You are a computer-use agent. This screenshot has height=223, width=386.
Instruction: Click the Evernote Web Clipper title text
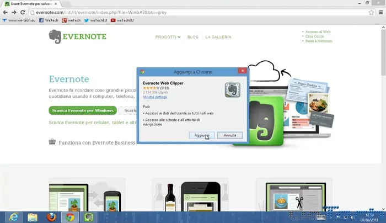163,83
